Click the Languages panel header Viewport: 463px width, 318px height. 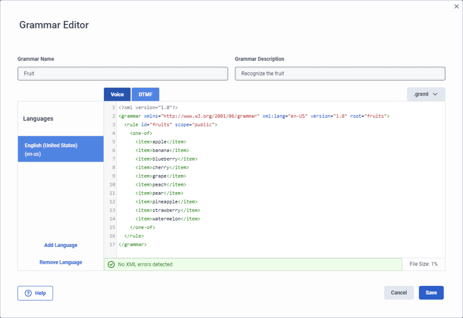tap(38, 119)
